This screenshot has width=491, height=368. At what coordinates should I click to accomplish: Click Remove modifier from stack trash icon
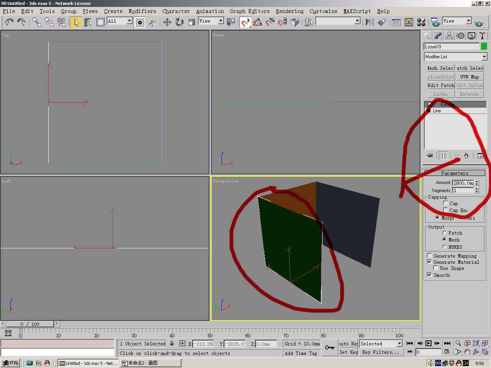coord(466,155)
